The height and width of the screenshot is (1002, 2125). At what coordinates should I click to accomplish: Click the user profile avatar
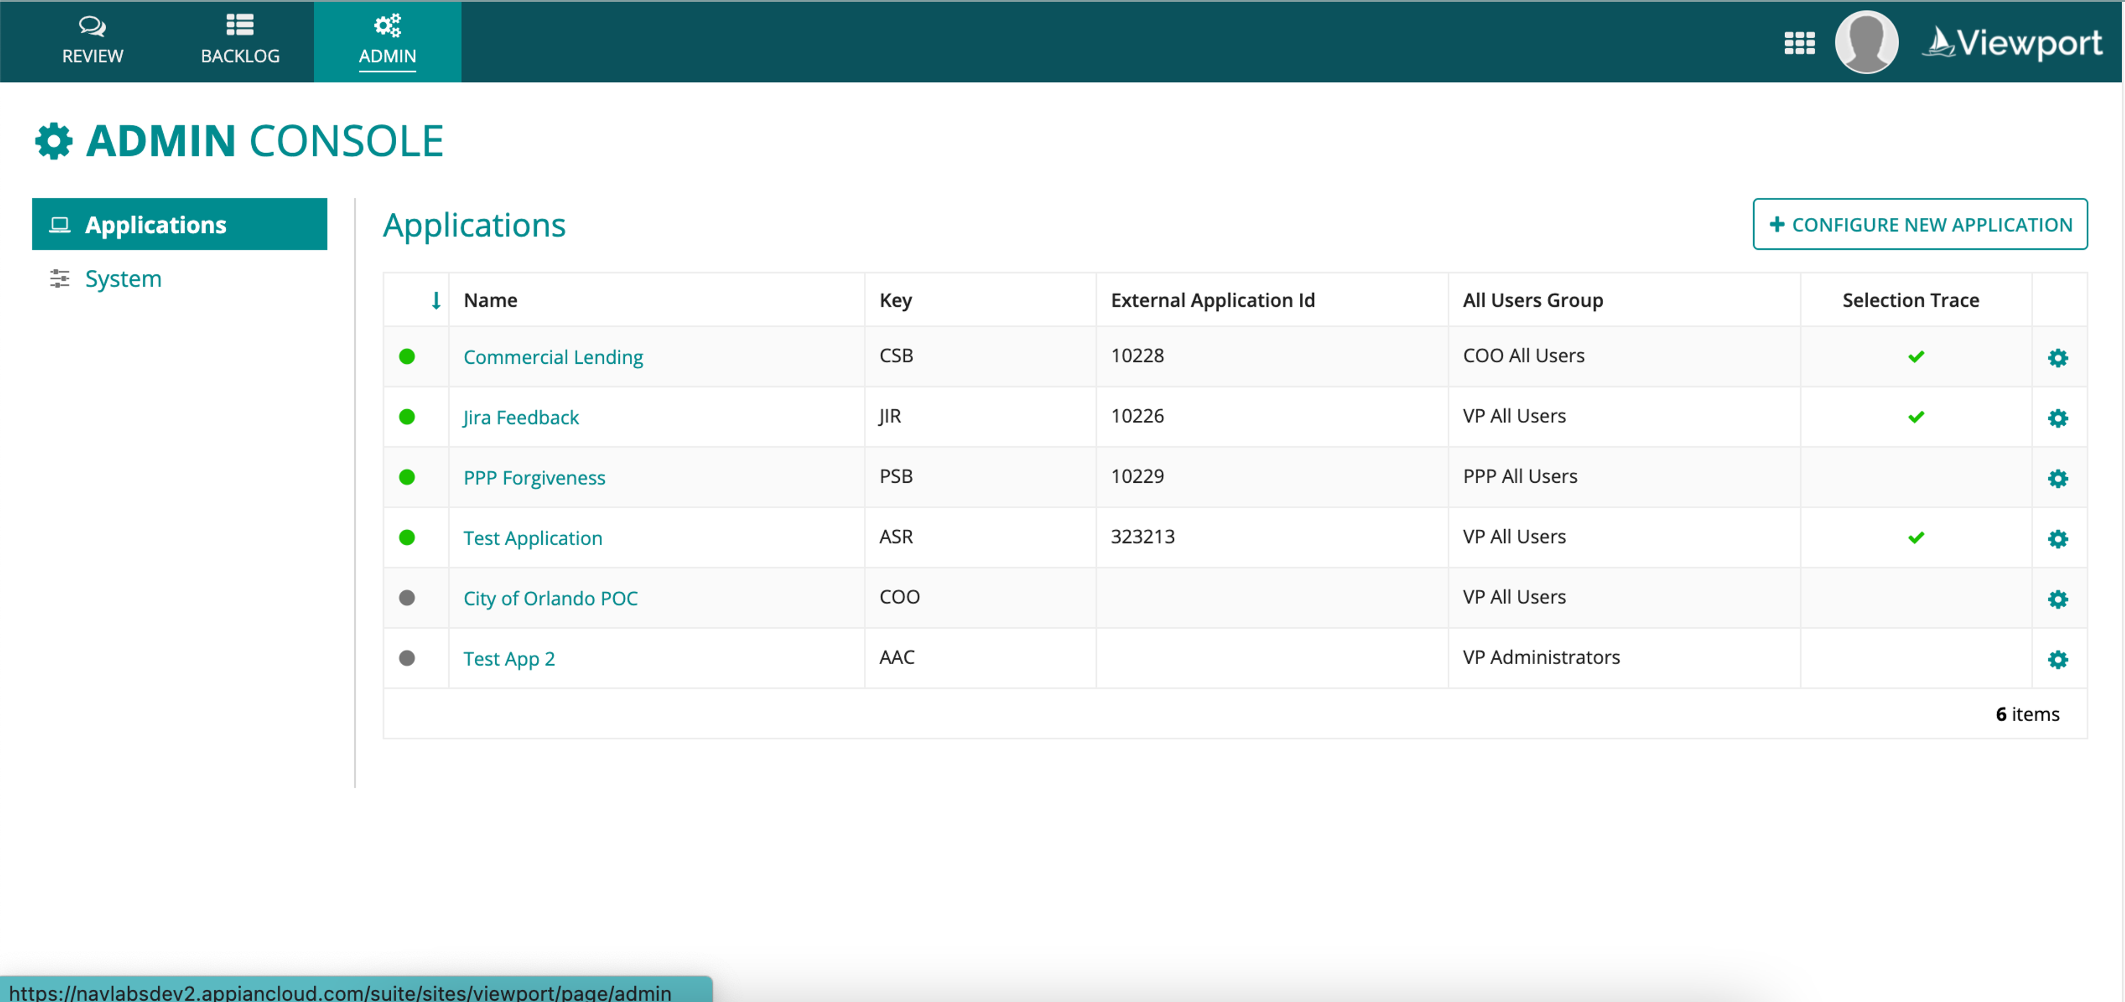click(1866, 42)
